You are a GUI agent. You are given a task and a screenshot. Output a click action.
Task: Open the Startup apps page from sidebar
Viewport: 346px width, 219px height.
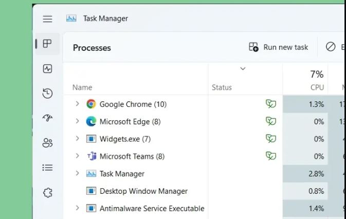click(47, 118)
